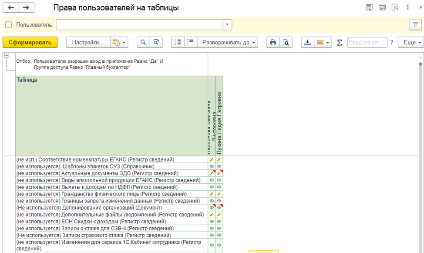Click pencil icon in Гражданство физического лица row
The width and height of the screenshot is (424, 253).
212,194
